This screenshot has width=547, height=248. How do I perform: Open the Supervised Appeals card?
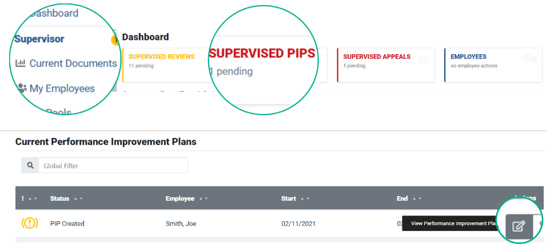coord(386,65)
